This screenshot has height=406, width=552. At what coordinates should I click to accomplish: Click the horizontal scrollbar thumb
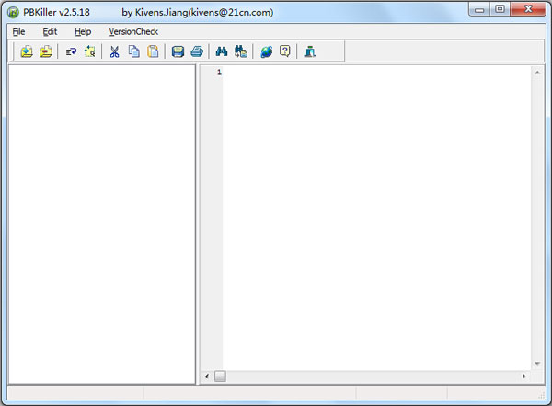pos(221,376)
